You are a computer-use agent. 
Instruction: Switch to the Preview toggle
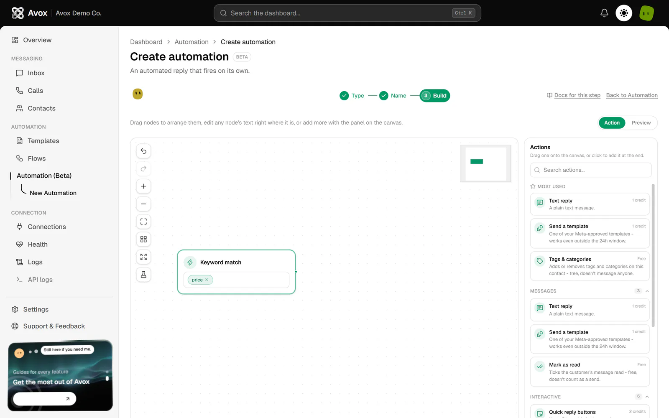(641, 122)
